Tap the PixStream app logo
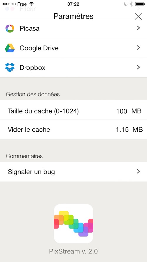147x262 pixels. (x=73, y=224)
